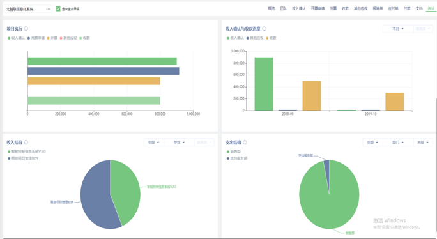Toggle 易创项目管理软件 legend item
This screenshot has width=437, height=239.
coord(23,158)
